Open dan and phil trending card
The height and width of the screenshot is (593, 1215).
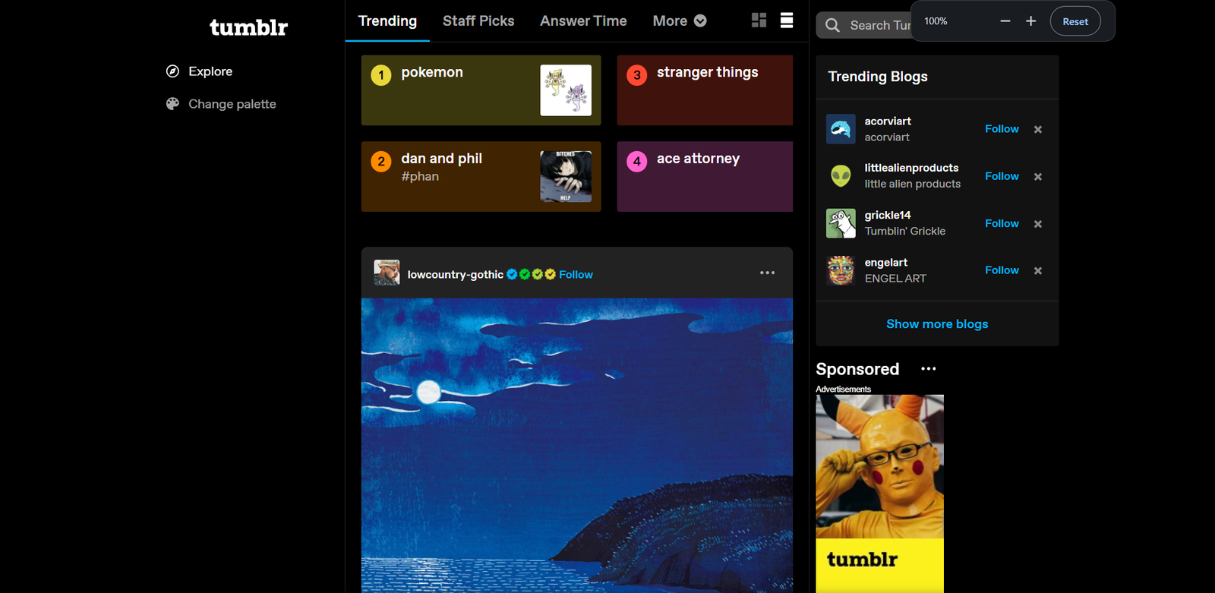click(x=481, y=176)
